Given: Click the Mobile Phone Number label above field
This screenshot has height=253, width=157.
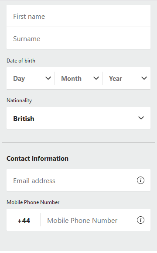Looking at the screenshot, I should pos(33,202).
